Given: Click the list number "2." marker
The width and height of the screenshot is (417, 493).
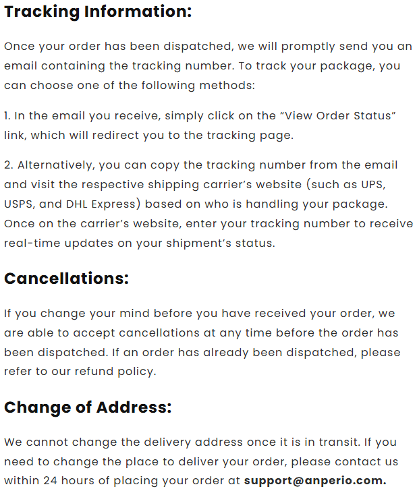Looking at the screenshot, I should 8,165.
